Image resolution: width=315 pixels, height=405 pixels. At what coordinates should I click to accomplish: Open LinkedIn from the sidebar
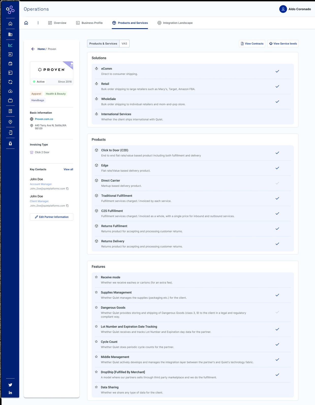(x=10, y=393)
